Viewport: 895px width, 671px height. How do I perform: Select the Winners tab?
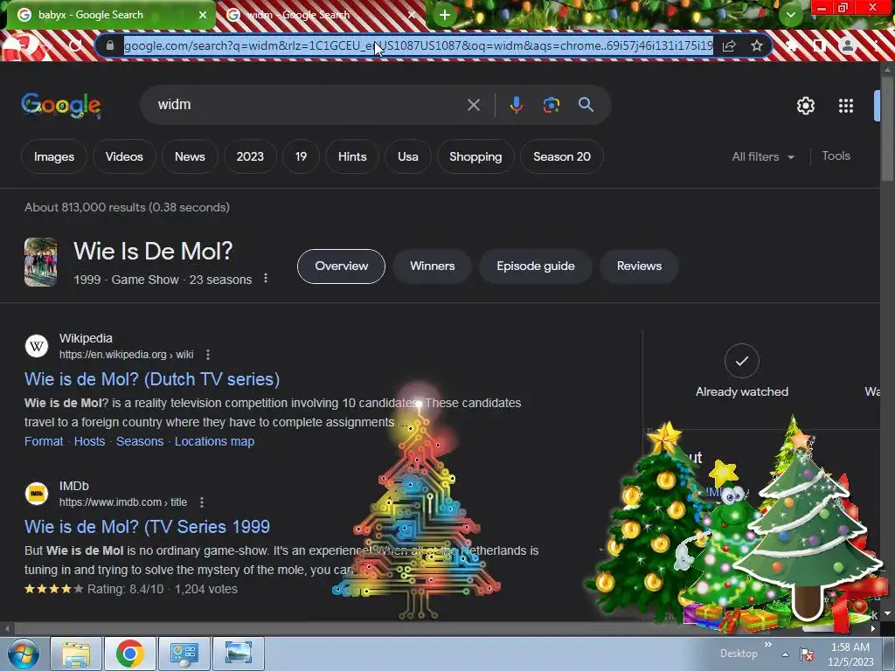(x=432, y=266)
